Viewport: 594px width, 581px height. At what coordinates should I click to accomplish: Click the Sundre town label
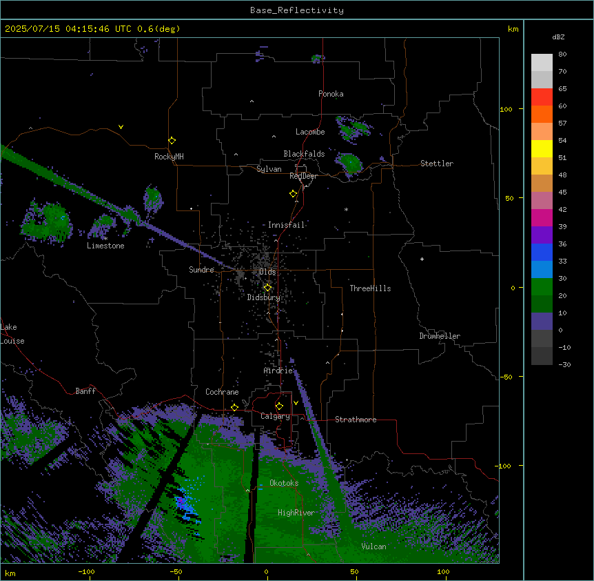pyautogui.click(x=201, y=270)
